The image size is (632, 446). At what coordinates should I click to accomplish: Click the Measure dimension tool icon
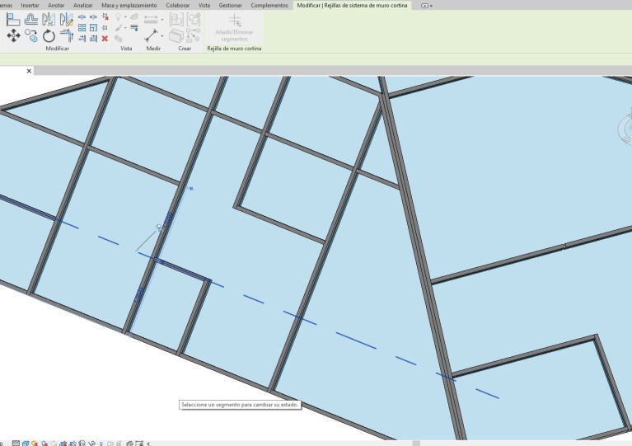[x=149, y=18]
